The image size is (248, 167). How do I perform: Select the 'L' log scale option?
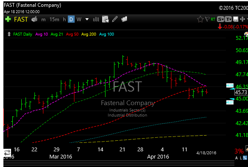241,158
